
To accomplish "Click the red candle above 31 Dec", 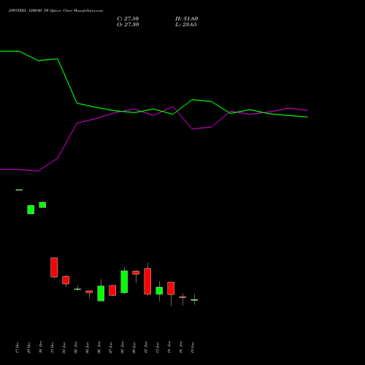I will click(x=54, y=267).
